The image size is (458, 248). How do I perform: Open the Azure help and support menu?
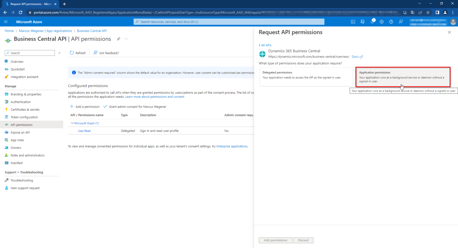(x=391, y=21)
